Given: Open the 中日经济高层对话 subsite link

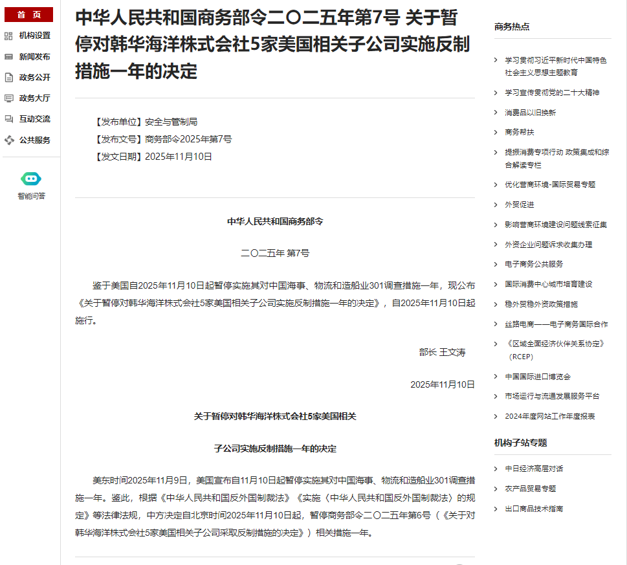Looking at the screenshot, I should click(534, 469).
